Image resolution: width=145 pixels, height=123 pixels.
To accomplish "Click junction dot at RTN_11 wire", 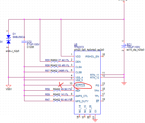I will click(x=124, y=75).
